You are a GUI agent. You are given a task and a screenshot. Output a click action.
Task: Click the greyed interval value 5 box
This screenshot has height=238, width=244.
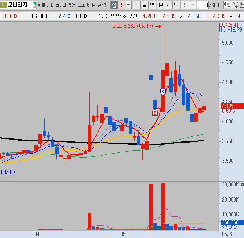point(185,5)
